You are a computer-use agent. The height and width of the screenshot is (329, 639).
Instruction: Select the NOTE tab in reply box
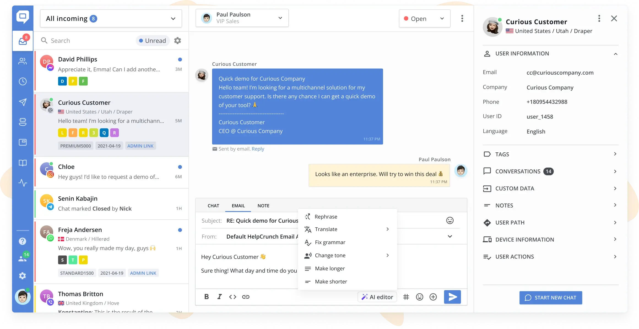pos(263,205)
